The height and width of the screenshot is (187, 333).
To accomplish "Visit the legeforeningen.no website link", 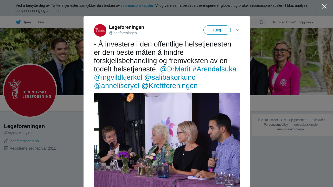I will [24, 141].
